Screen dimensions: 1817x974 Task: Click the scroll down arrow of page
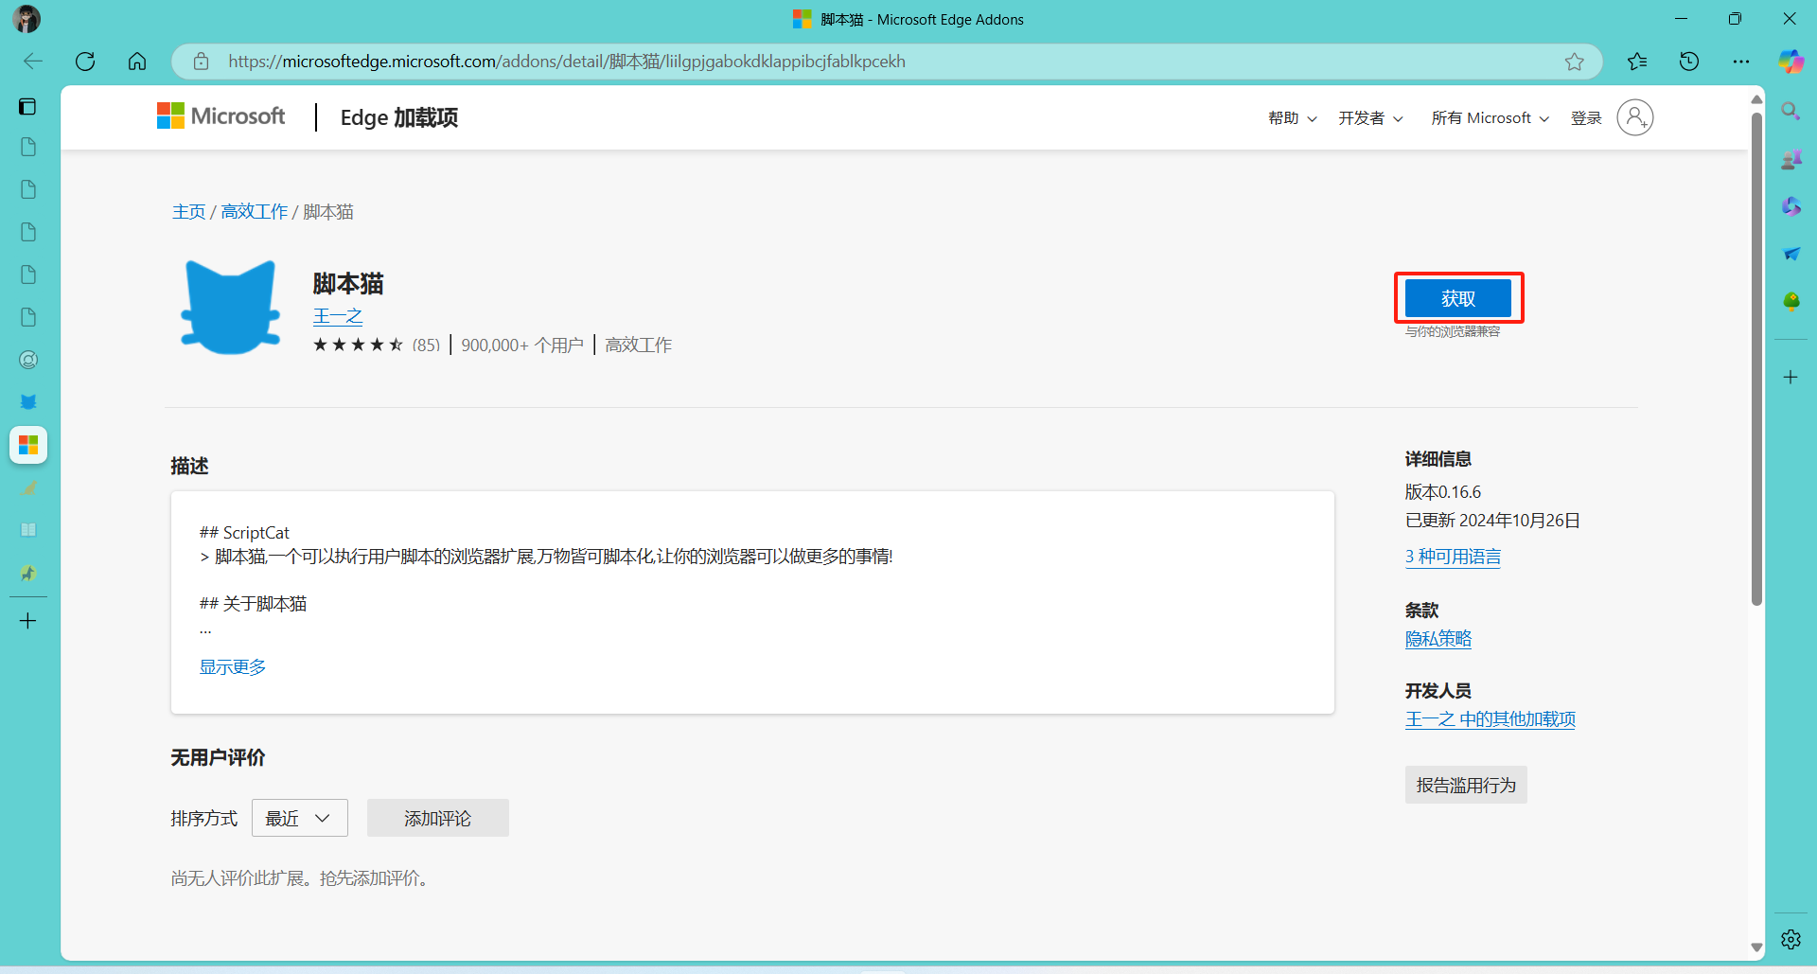(x=1756, y=947)
